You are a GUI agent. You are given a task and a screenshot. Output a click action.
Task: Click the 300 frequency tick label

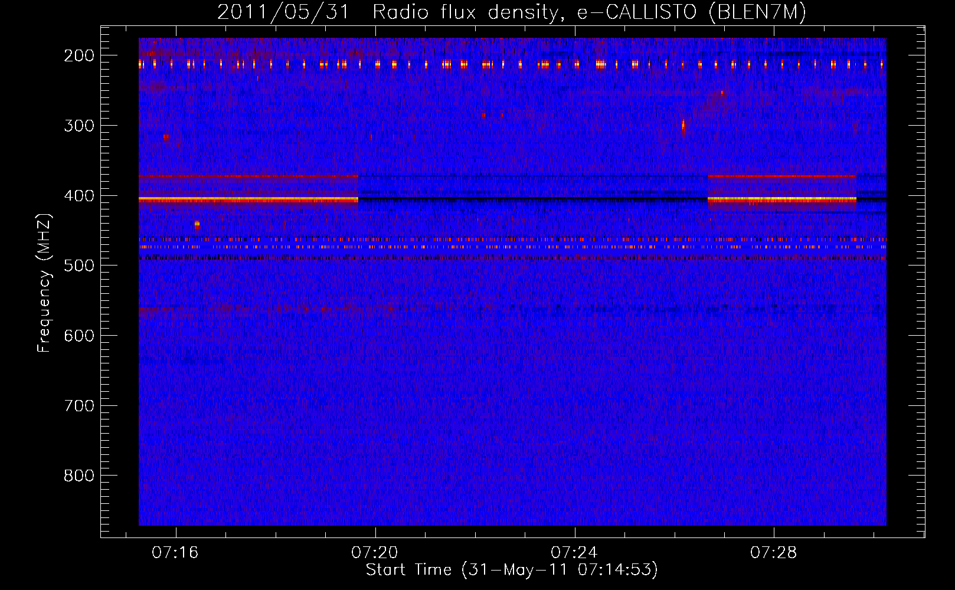pyautogui.click(x=79, y=126)
